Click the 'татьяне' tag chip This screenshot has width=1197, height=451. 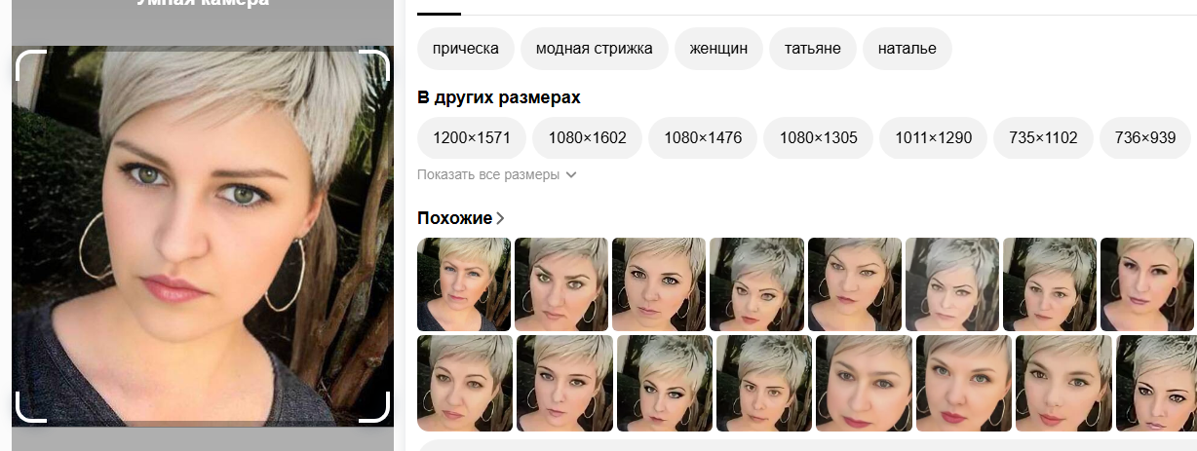(x=813, y=49)
